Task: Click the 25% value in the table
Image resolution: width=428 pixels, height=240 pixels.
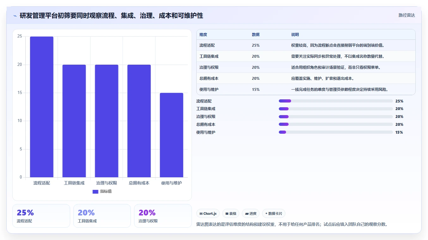Action: click(256, 45)
